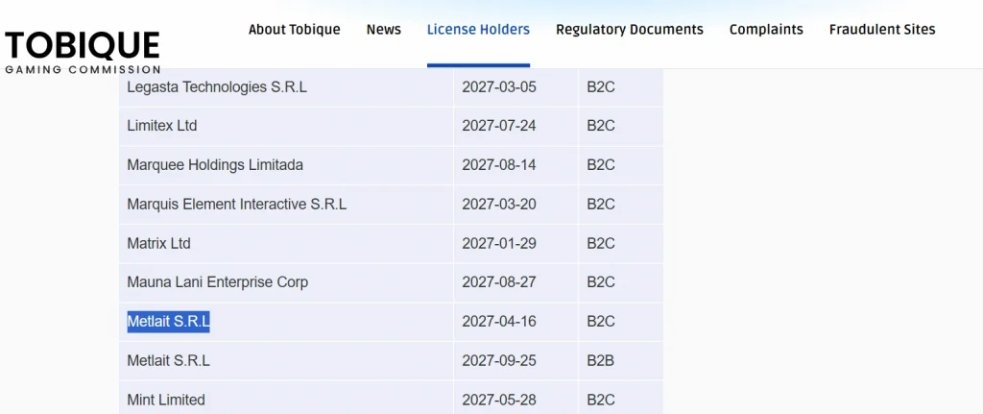Click the B2C type for Mauna Lani Enterprise
The height and width of the screenshot is (414, 983).
coord(601,282)
